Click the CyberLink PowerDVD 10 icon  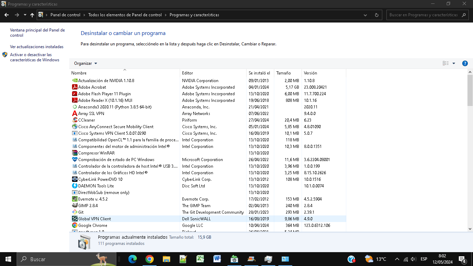(74, 179)
